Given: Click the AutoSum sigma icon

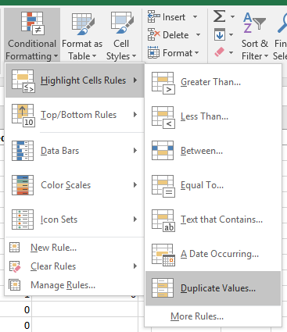Looking at the screenshot, I should (x=220, y=16).
